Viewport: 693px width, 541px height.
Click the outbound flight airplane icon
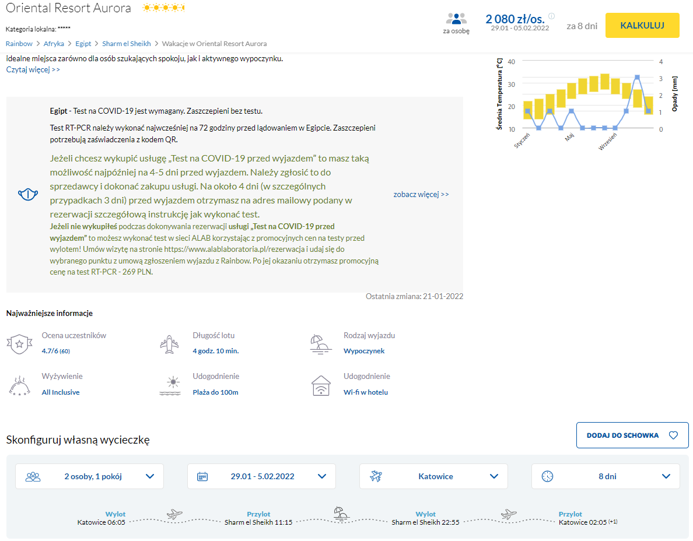click(x=174, y=514)
